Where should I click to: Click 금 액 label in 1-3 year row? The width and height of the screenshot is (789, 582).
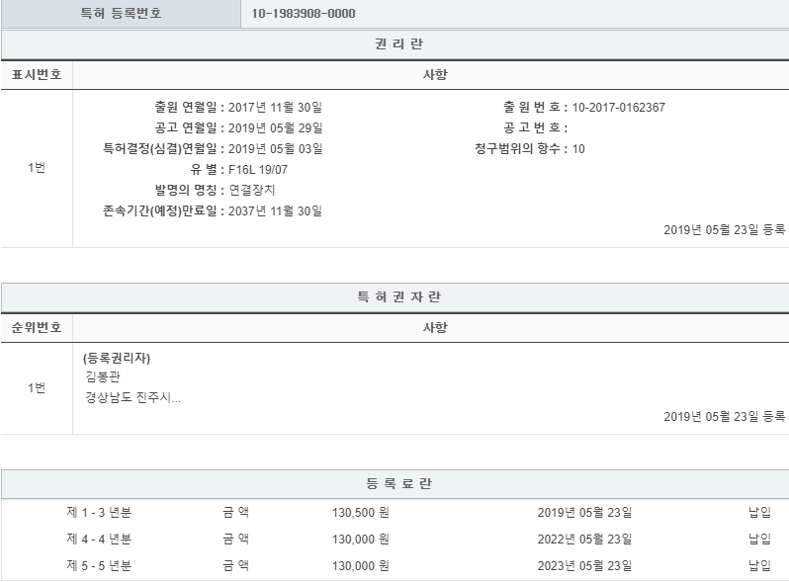tap(236, 513)
